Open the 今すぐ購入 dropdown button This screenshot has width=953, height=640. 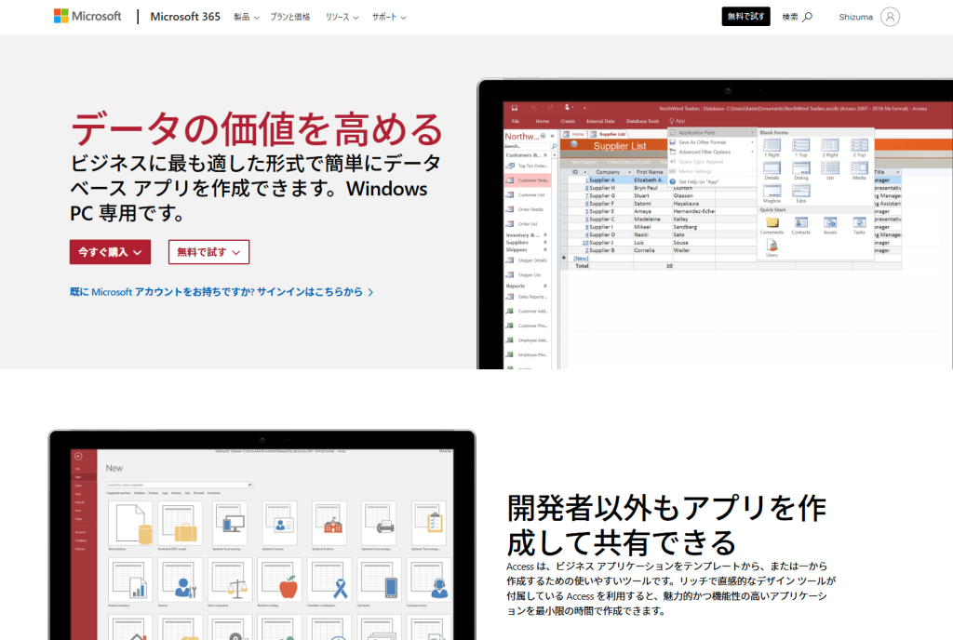(110, 252)
